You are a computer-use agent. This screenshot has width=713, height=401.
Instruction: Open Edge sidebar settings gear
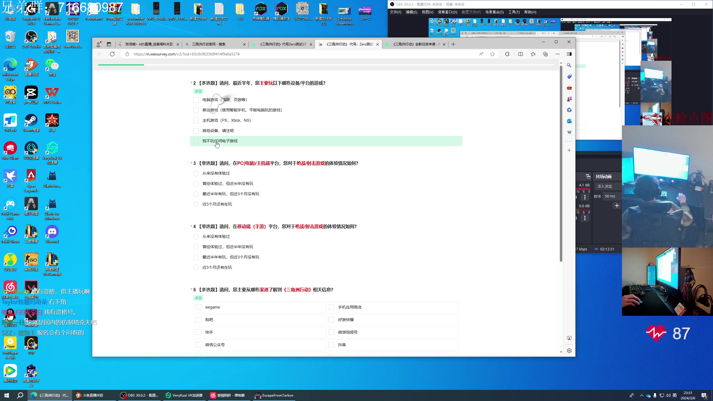(569, 351)
